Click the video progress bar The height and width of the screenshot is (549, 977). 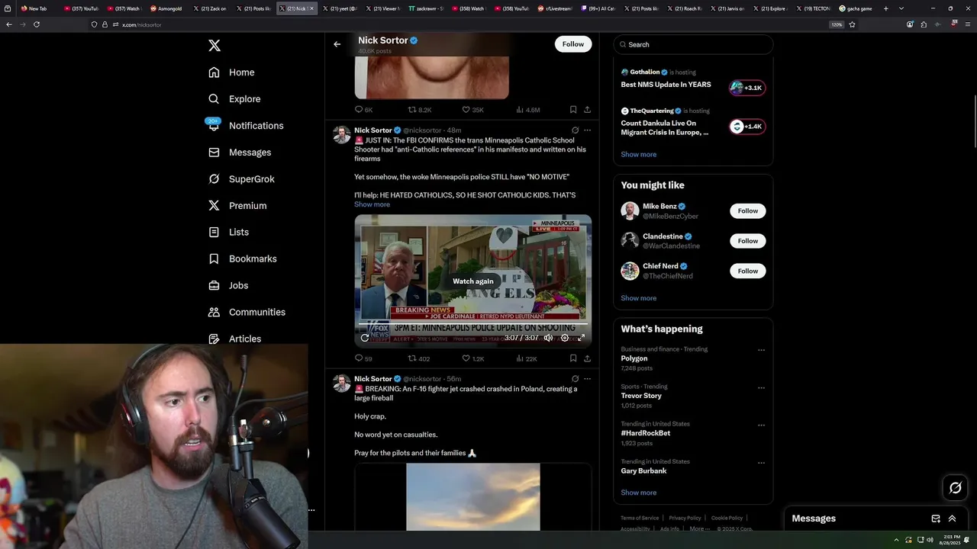click(472, 325)
